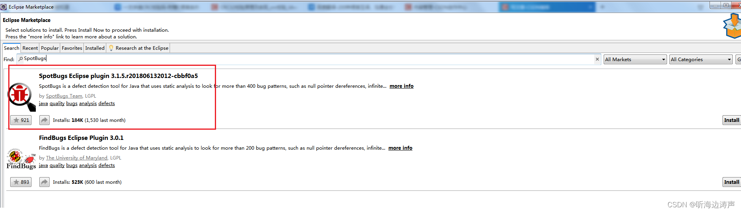
Task: Click title 'FindBugs Eclipse Plugin 3.0.1'
Action: point(81,138)
